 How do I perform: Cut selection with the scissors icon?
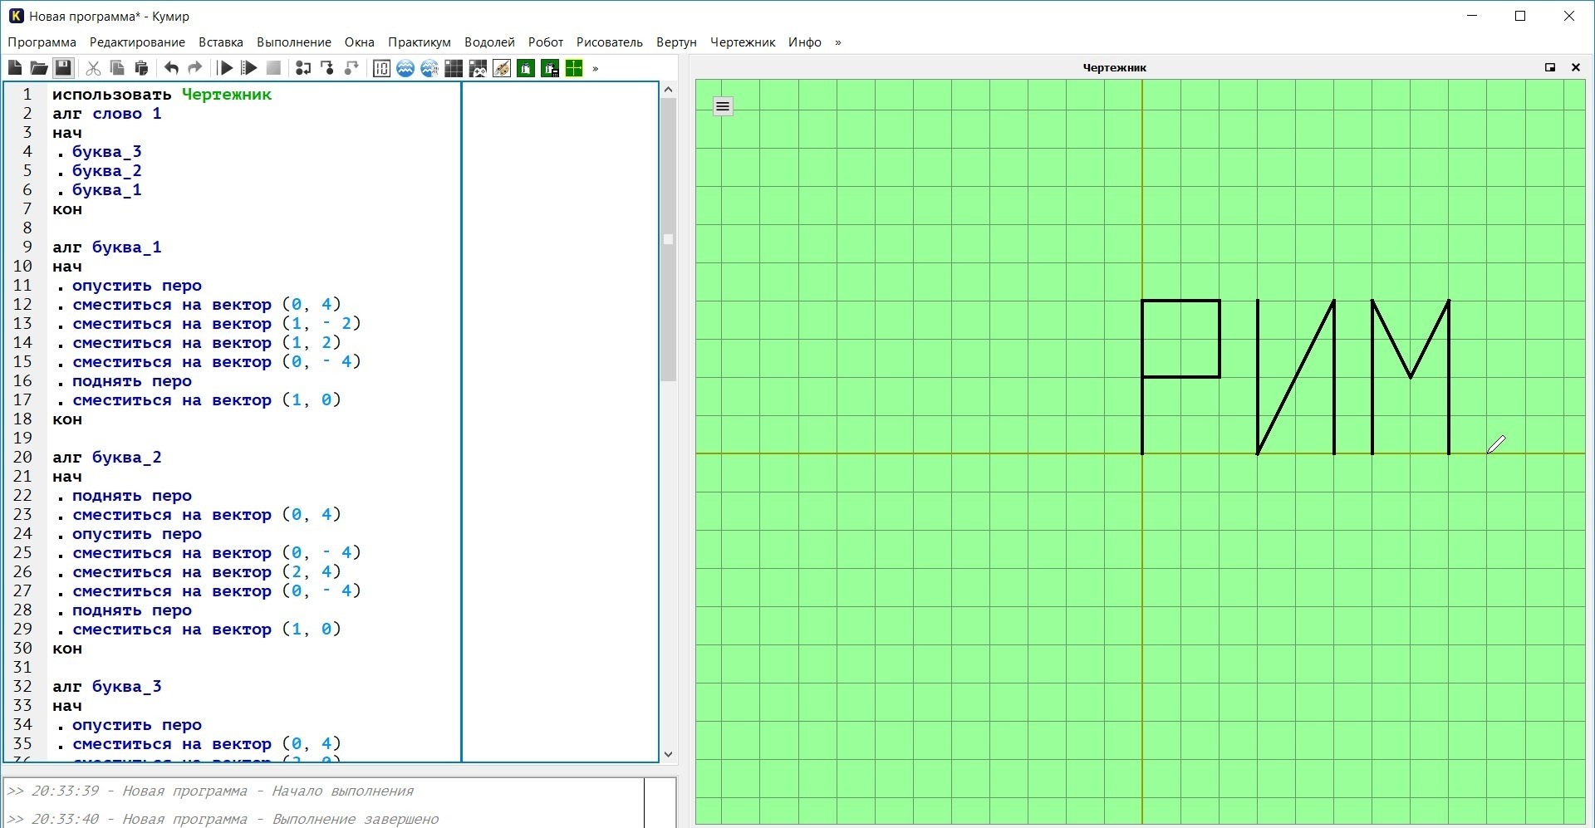point(93,68)
